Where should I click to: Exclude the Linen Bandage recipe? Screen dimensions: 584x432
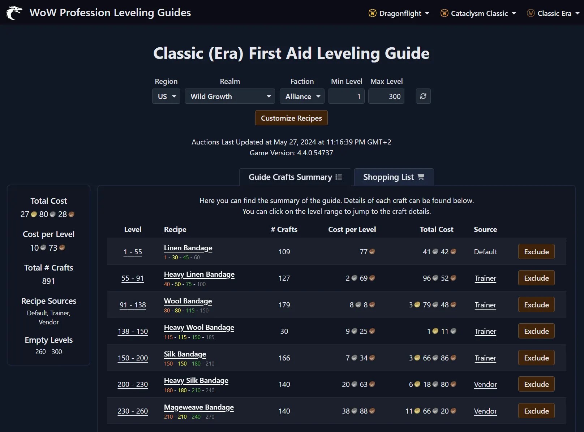[x=536, y=251]
